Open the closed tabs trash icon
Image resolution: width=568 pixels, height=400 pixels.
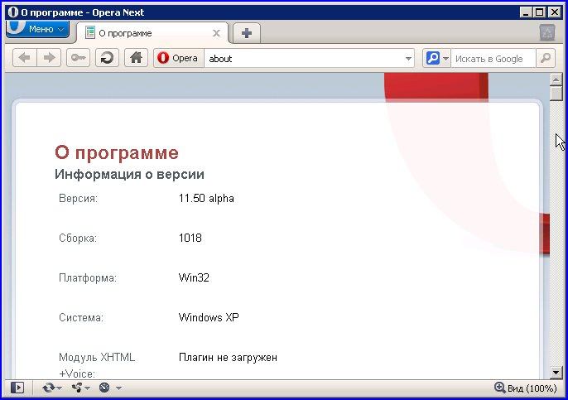(547, 33)
